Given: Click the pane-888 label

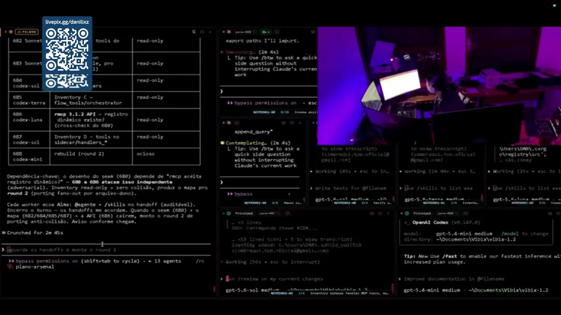Looking at the screenshot, I should coord(445,213).
